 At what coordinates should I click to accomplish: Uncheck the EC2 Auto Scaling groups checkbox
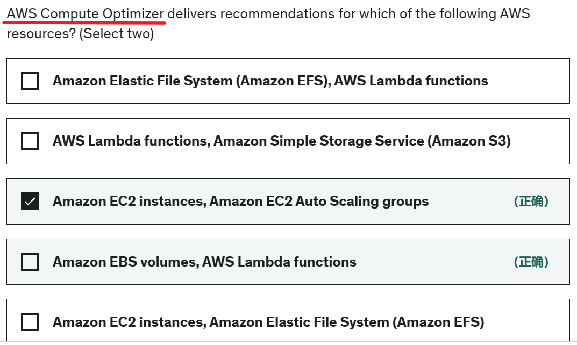[x=30, y=202]
